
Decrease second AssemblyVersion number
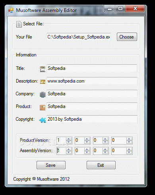coord(87,152)
